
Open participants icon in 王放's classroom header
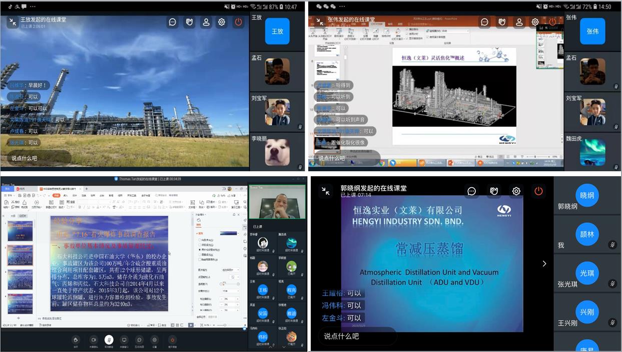pyautogui.click(x=206, y=22)
